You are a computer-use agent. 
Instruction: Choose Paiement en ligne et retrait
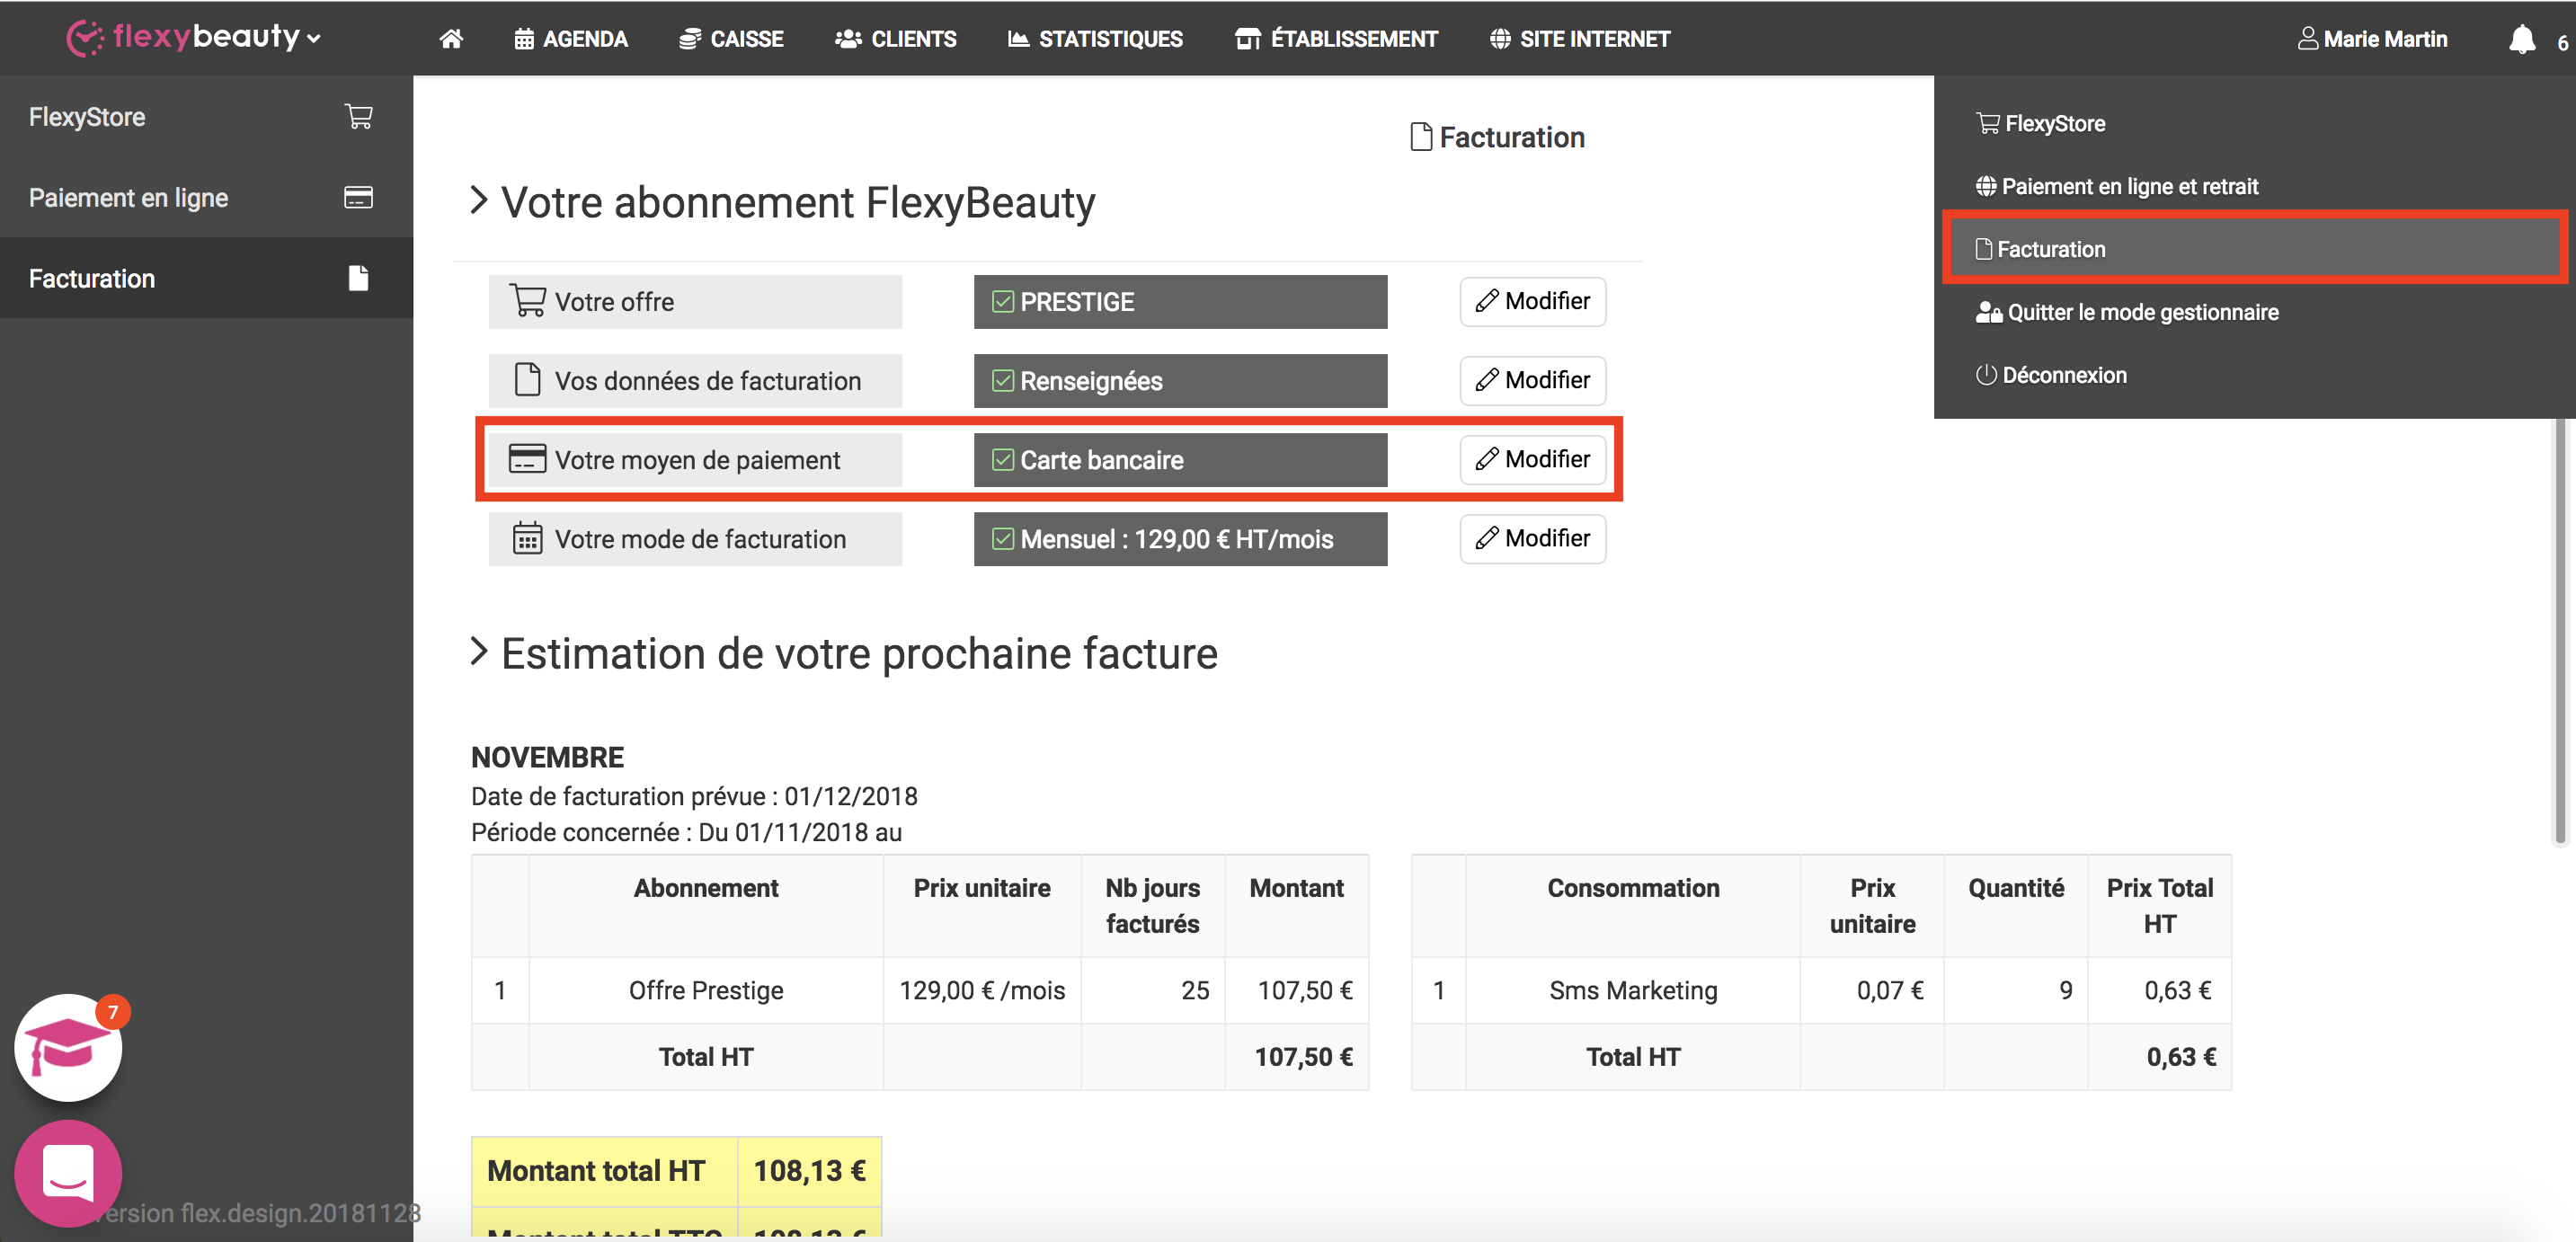[2117, 187]
